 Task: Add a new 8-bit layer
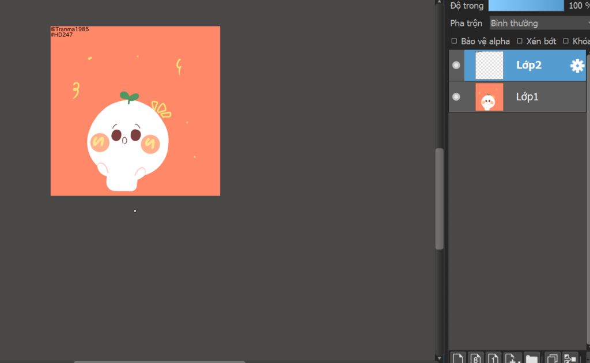tap(475, 358)
